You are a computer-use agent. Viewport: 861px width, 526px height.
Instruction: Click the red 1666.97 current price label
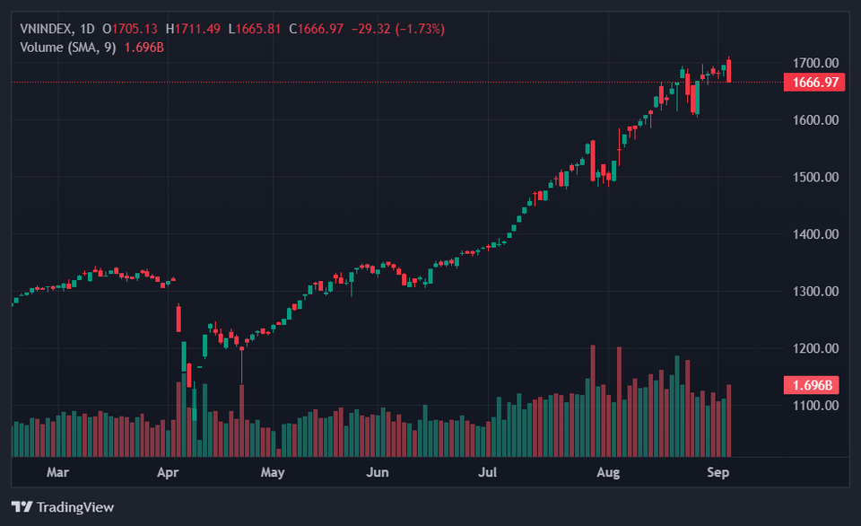pyautogui.click(x=814, y=83)
